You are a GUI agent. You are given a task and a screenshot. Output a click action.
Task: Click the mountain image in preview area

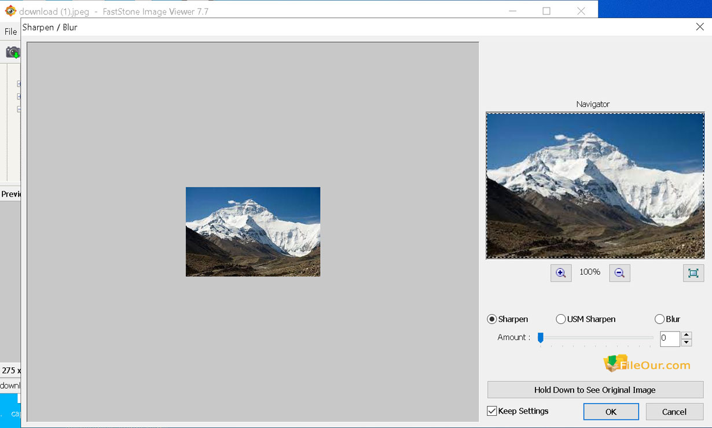pos(253,231)
